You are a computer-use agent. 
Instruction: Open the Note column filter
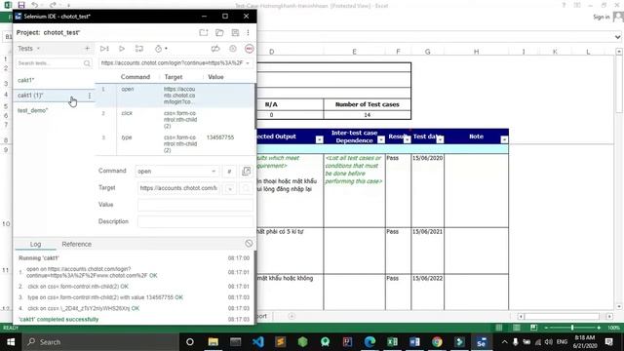[504, 139]
